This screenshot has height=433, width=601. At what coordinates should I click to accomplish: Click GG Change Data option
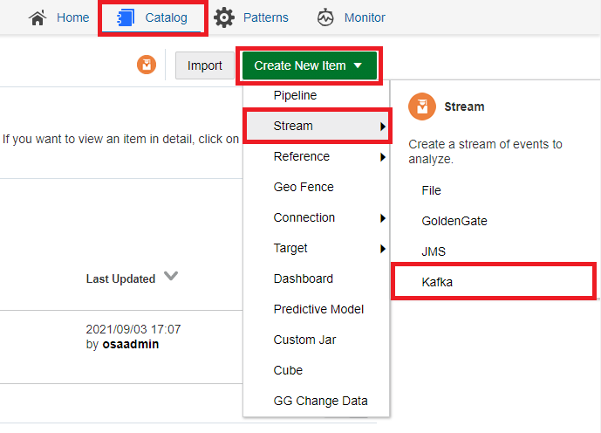click(x=320, y=401)
